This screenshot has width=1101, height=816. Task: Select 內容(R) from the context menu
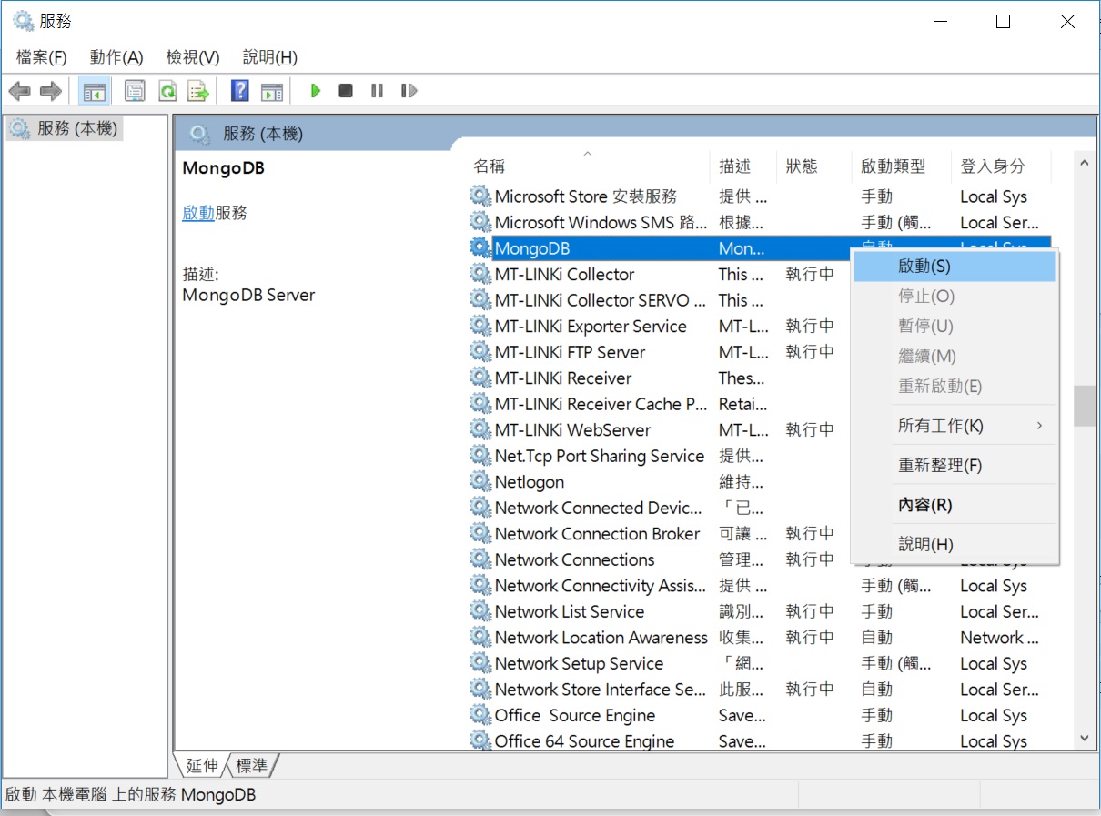(x=925, y=505)
